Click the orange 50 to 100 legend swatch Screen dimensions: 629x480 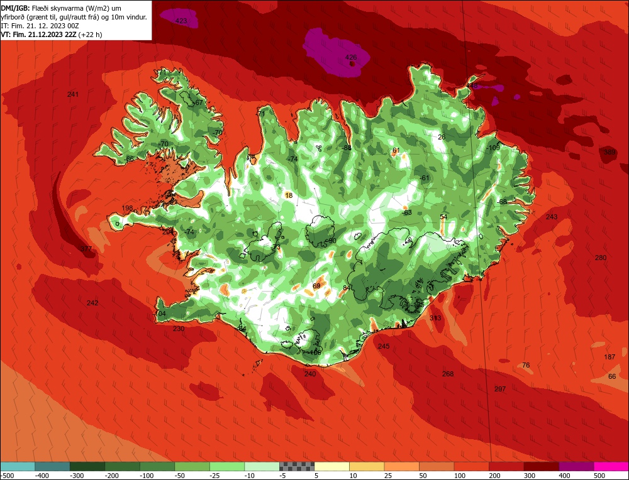tap(437, 466)
